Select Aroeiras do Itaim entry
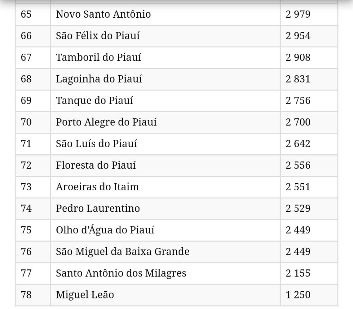353x309 pixels. 97,187
